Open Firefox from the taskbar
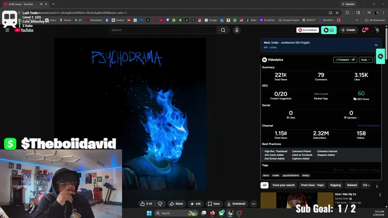 click(x=212, y=213)
